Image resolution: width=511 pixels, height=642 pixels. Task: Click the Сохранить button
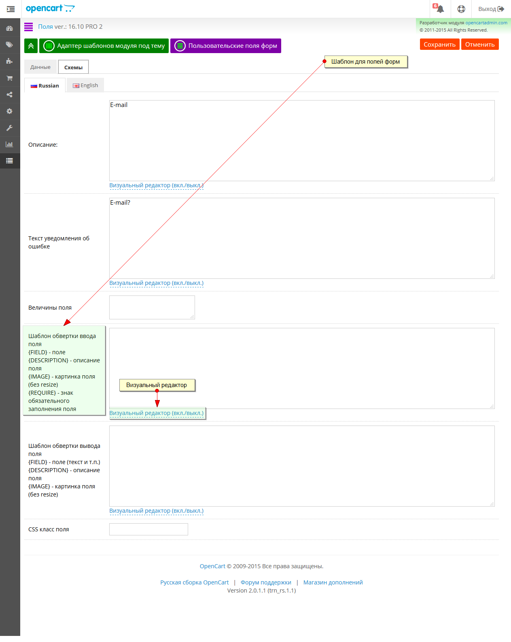pyautogui.click(x=440, y=44)
